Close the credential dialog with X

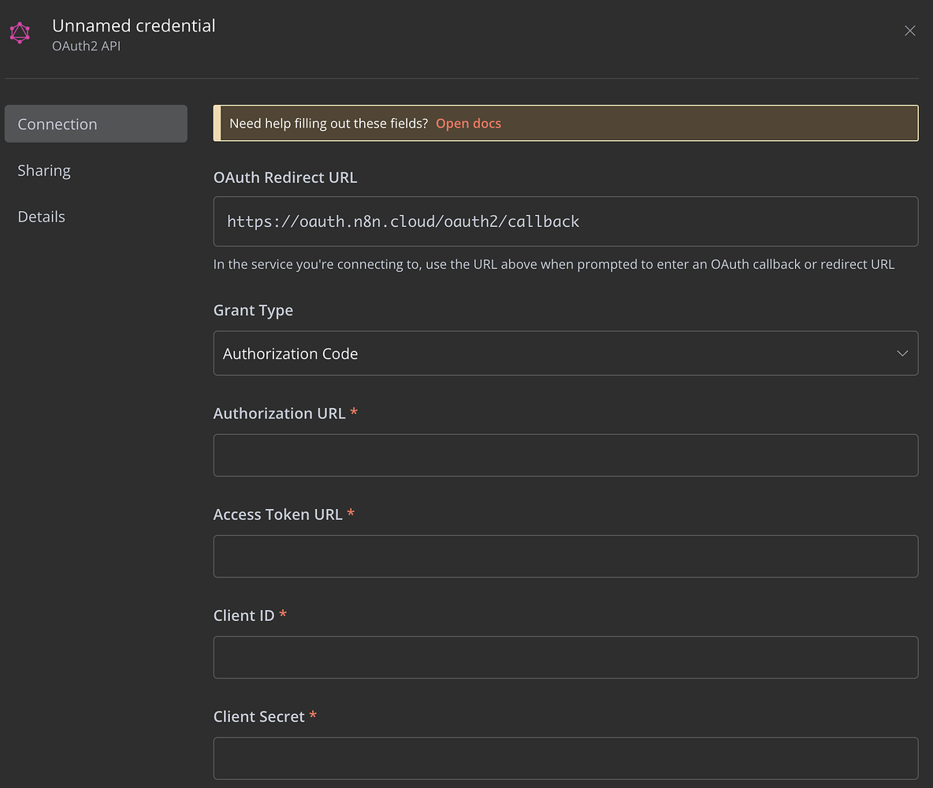coord(909,31)
